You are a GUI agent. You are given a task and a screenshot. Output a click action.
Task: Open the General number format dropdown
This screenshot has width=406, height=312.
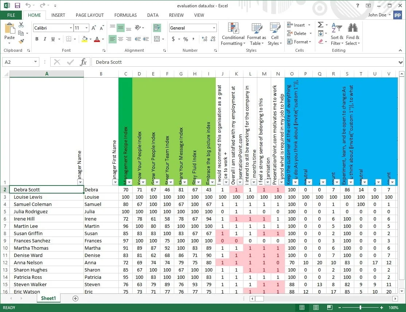215,28
